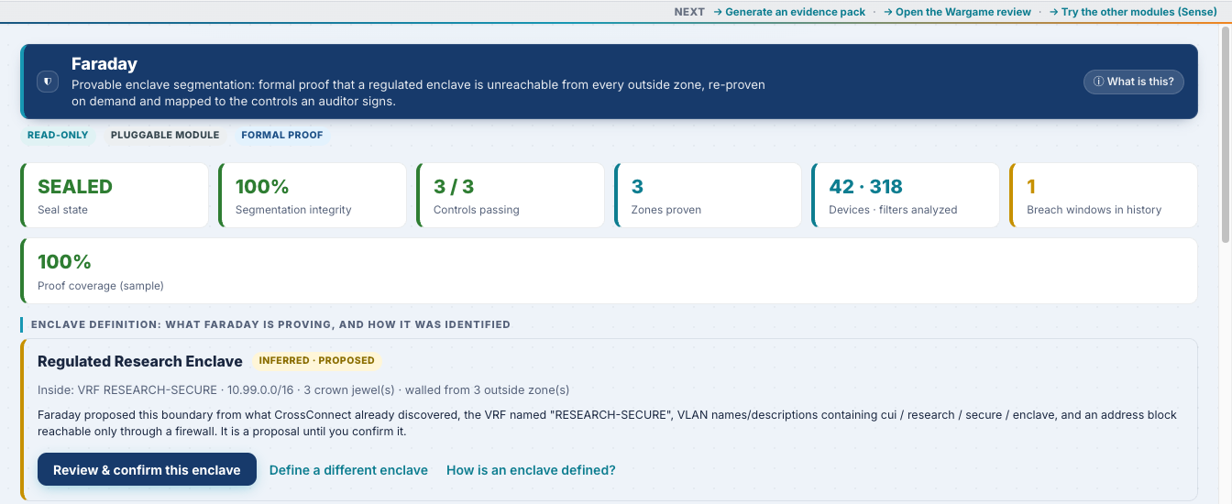Click the NEXT label in top bar

[x=689, y=12]
